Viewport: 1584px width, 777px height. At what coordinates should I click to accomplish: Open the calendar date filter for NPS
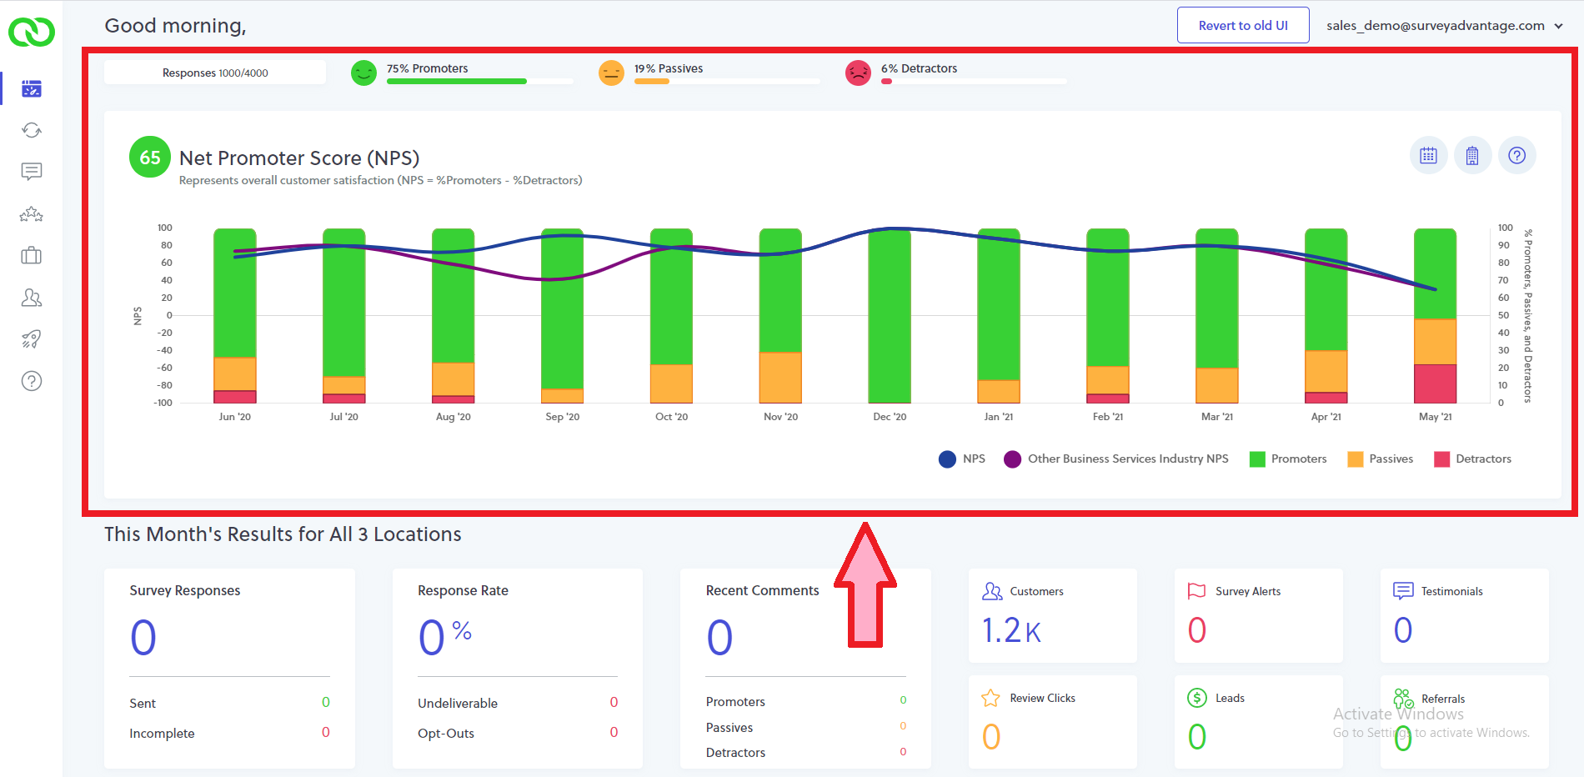click(1429, 156)
